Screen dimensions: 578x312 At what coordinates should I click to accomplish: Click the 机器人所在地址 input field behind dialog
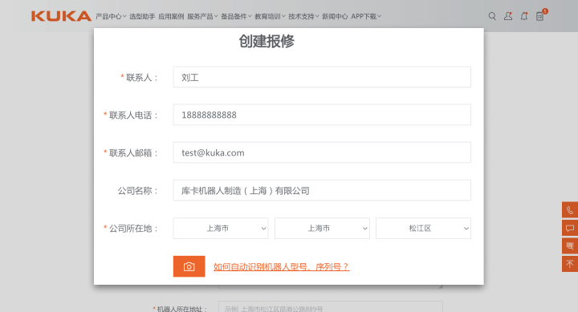(330, 307)
